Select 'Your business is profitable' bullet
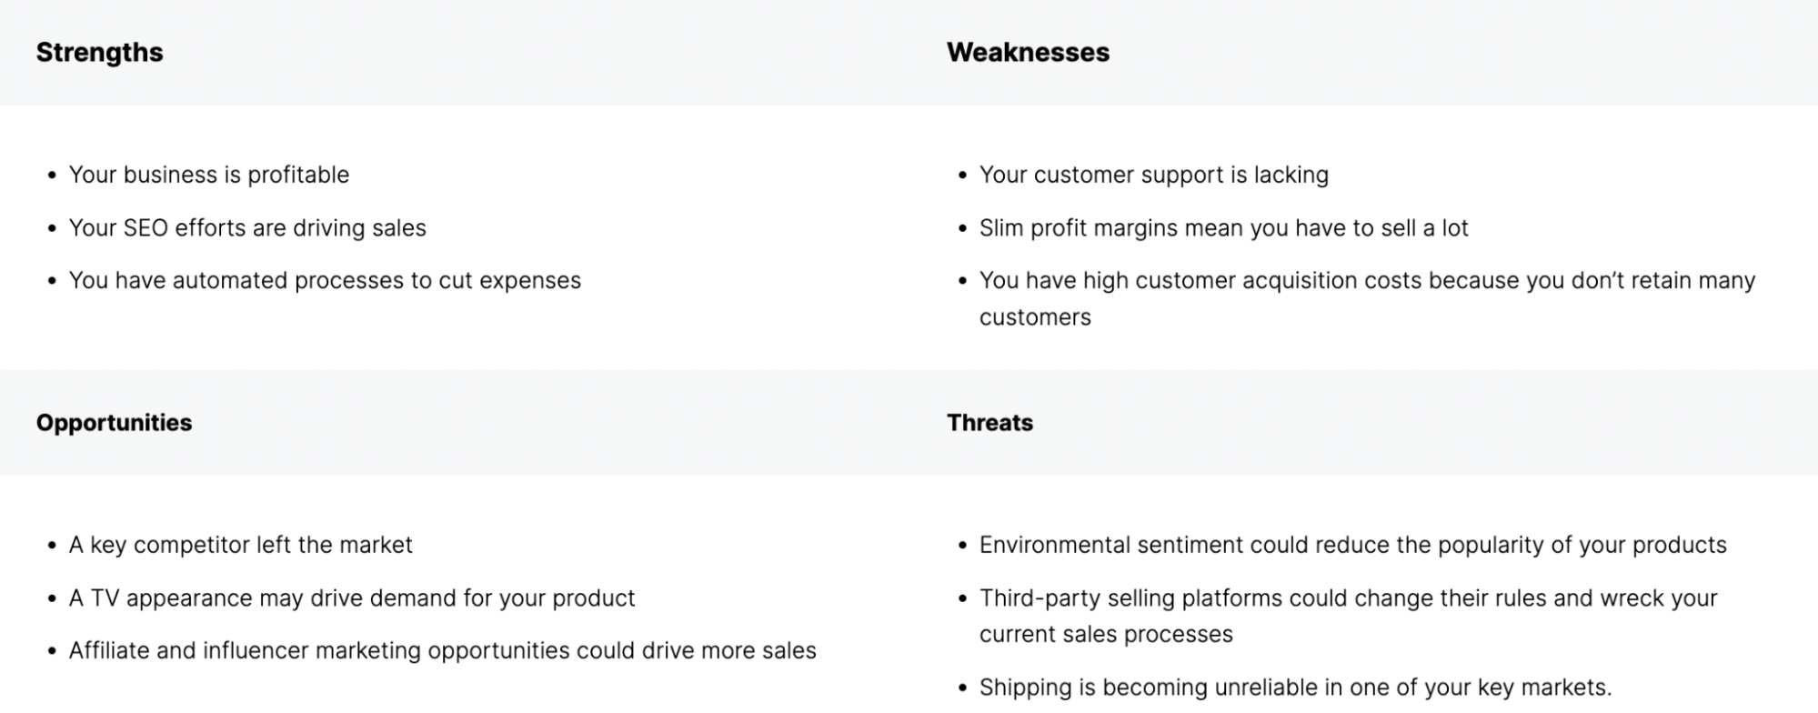The image size is (1818, 713). (x=209, y=175)
